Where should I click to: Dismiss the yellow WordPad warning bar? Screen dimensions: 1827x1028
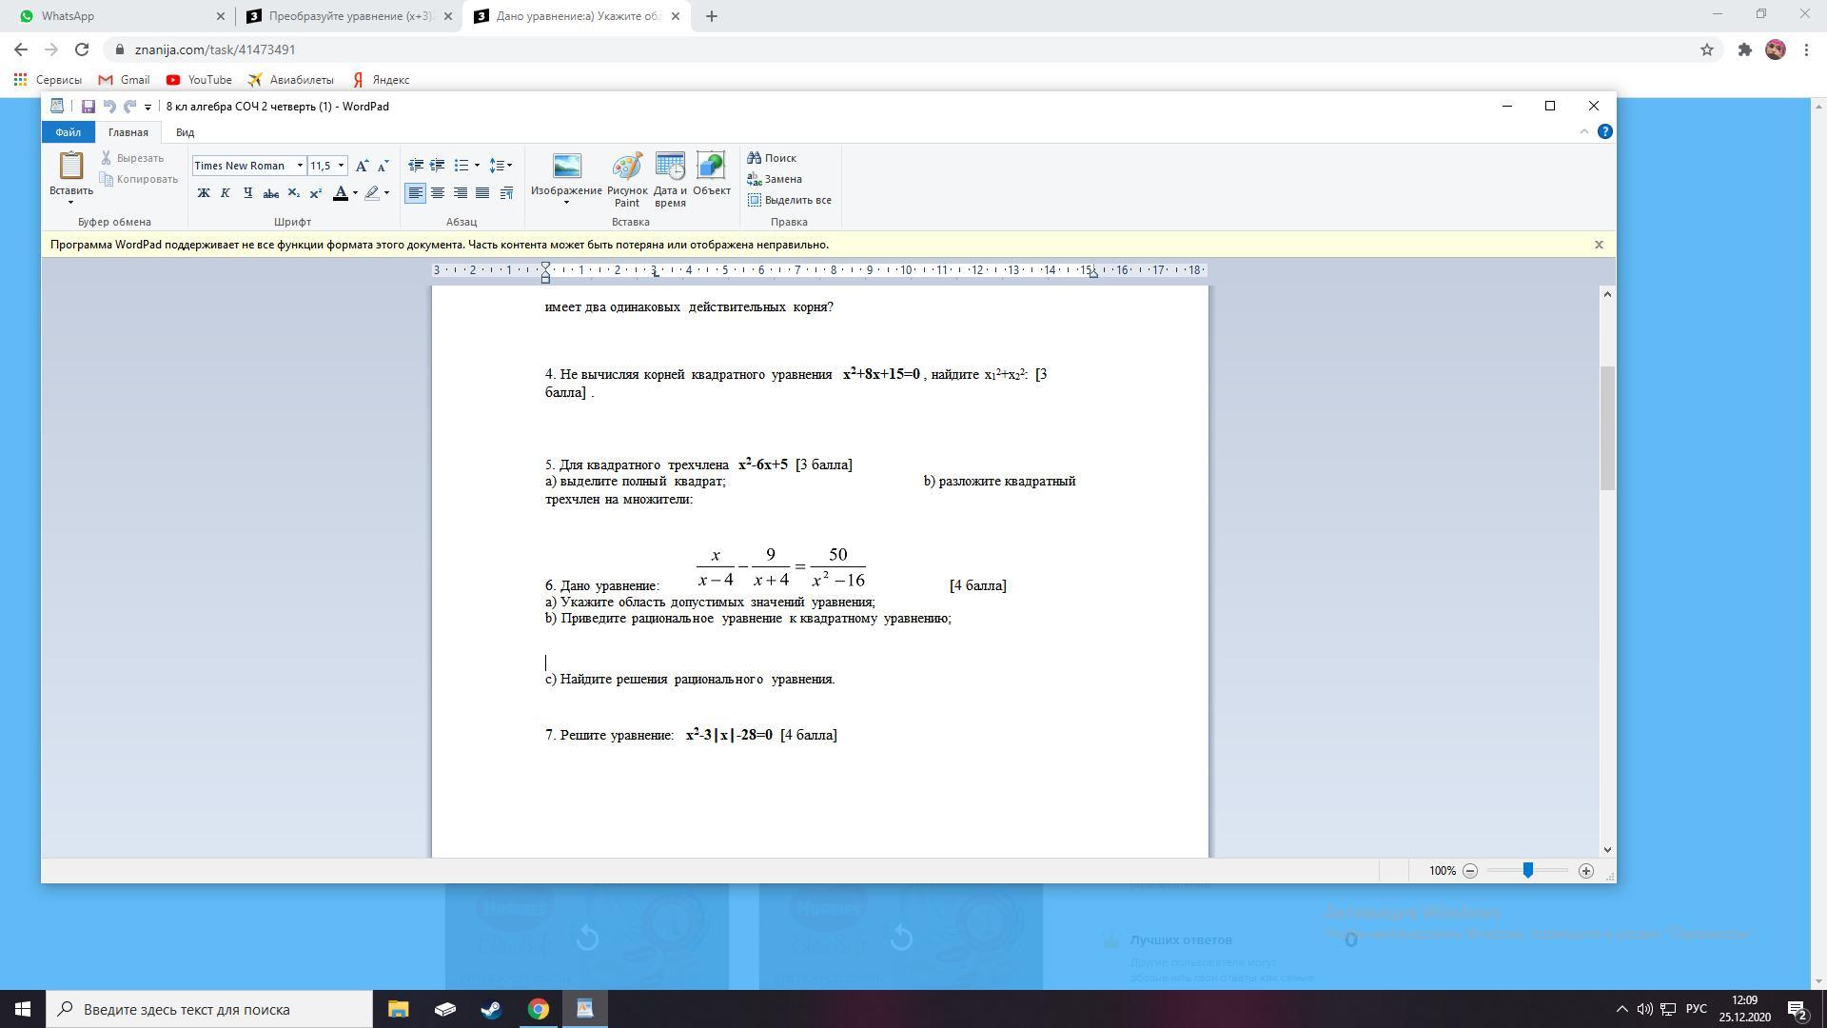click(1599, 245)
